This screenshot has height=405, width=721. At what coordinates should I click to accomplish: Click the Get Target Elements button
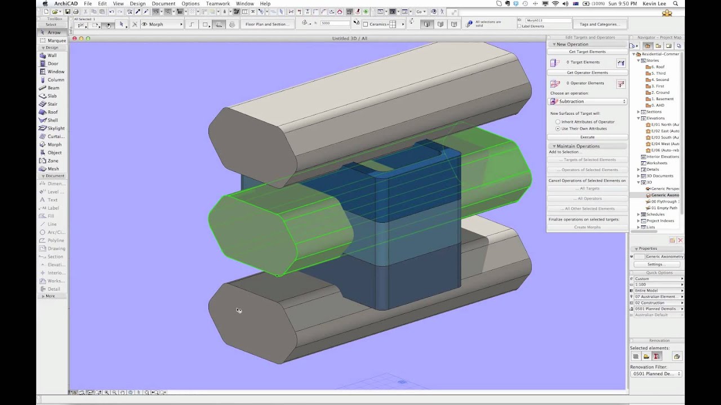coord(588,52)
